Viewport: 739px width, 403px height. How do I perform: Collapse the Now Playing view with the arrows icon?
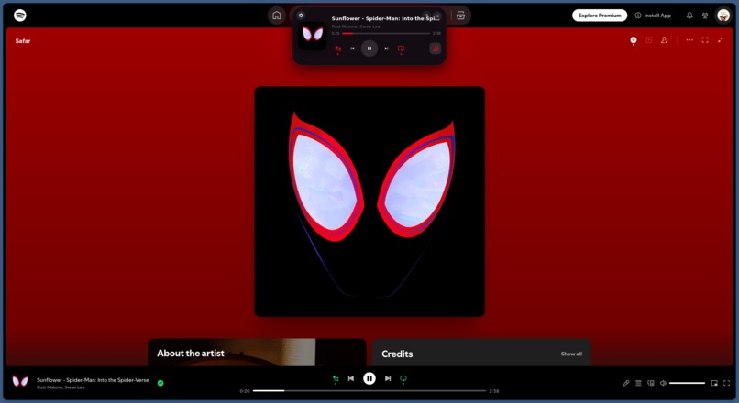[x=721, y=40]
